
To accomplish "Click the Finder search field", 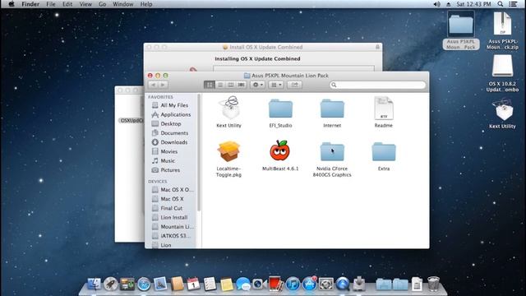I will pos(377,85).
